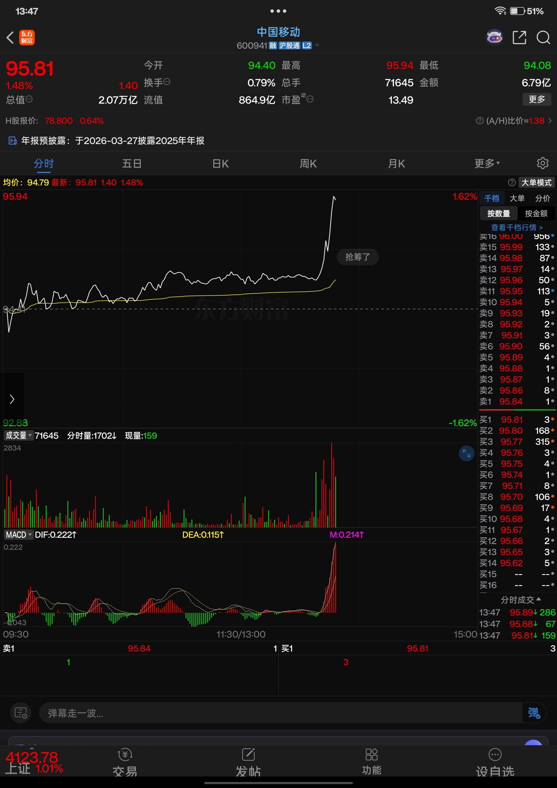This screenshot has width=557, height=788.
Task: Select 按数量 display mode
Action: click(498, 214)
